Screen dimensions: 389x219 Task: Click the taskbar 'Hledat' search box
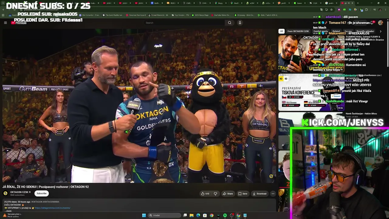(164, 215)
